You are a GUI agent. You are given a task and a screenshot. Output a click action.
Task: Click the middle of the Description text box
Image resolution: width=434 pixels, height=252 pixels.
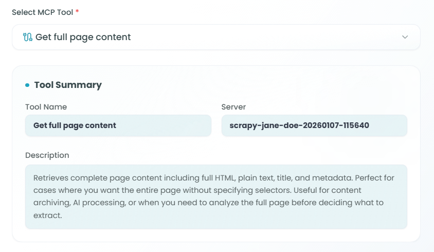(x=216, y=196)
